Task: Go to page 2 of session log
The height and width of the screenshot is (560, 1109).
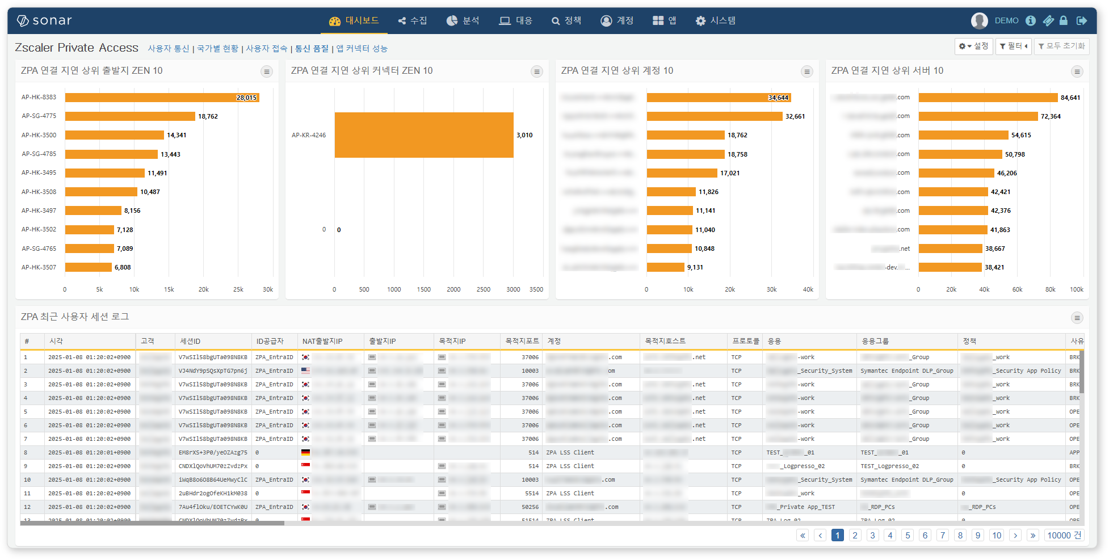Action: pyautogui.click(x=855, y=535)
